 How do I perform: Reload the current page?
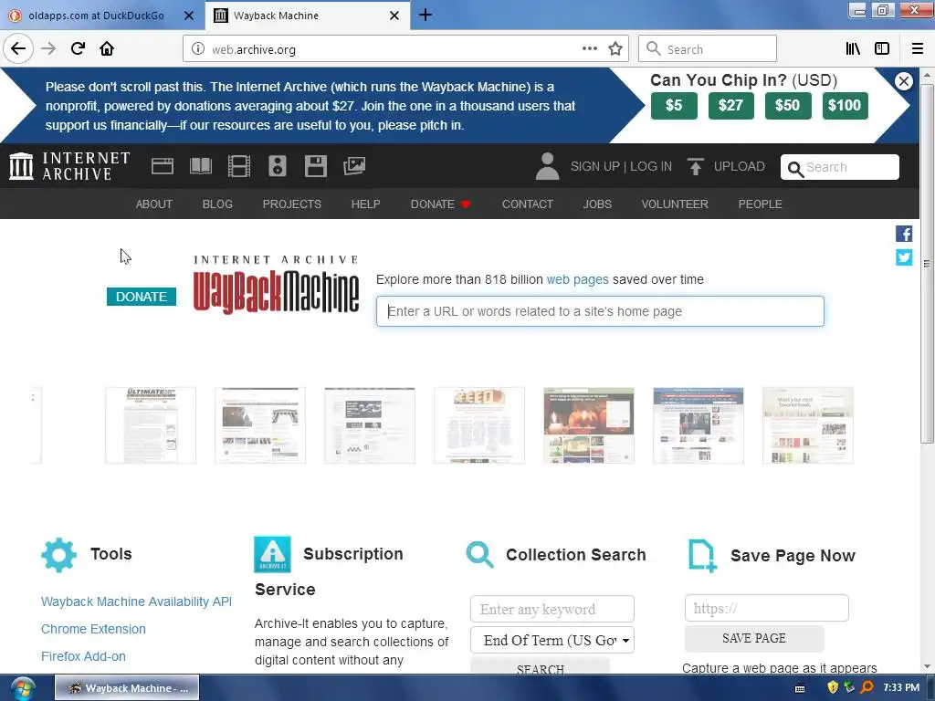[x=78, y=48]
